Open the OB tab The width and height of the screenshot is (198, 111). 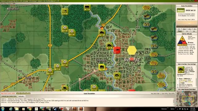[x=194, y=31]
